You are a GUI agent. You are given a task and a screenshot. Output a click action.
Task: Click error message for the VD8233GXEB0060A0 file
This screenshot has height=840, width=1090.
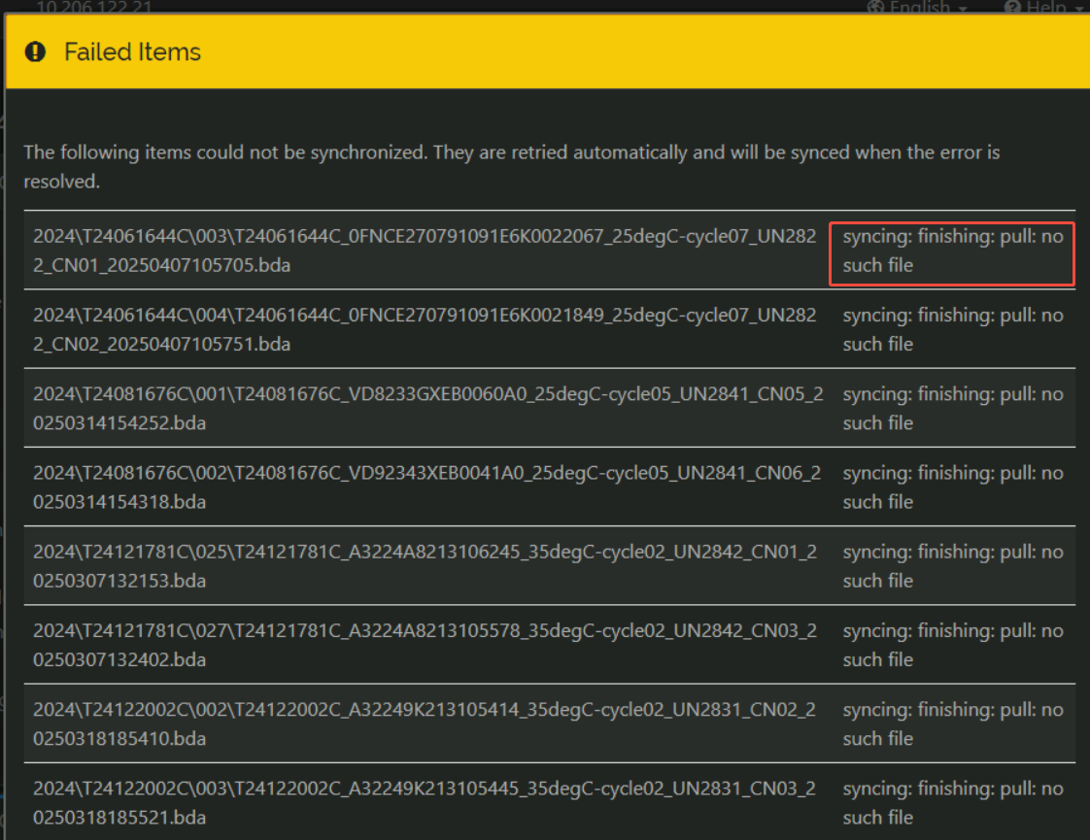point(952,409)
